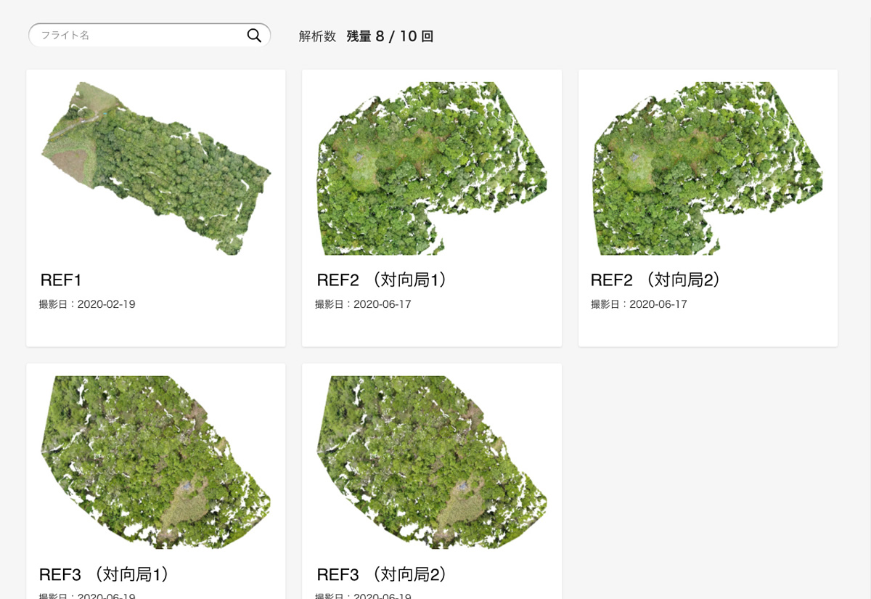Select the REF2 (対向局1) title text
The width and height of the screenshot is (871, 599).
coord(382,280)
